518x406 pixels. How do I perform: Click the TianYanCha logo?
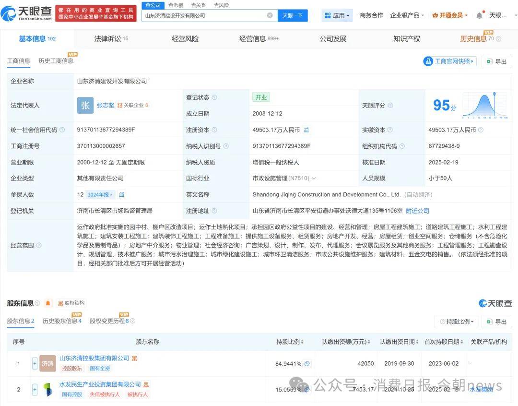coord(26,13)
